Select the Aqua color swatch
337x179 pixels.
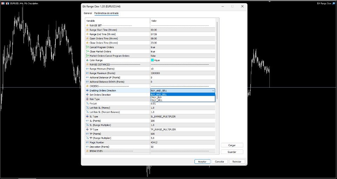pyautogui.click(x=152, y=60)
